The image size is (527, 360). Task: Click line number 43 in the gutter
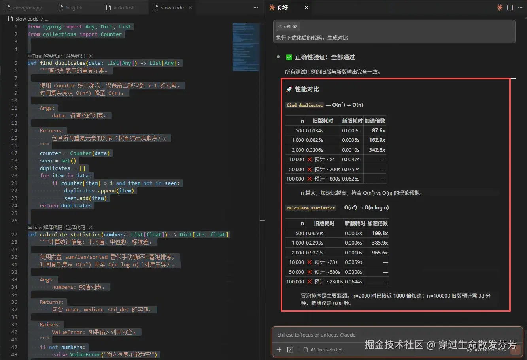14,355
